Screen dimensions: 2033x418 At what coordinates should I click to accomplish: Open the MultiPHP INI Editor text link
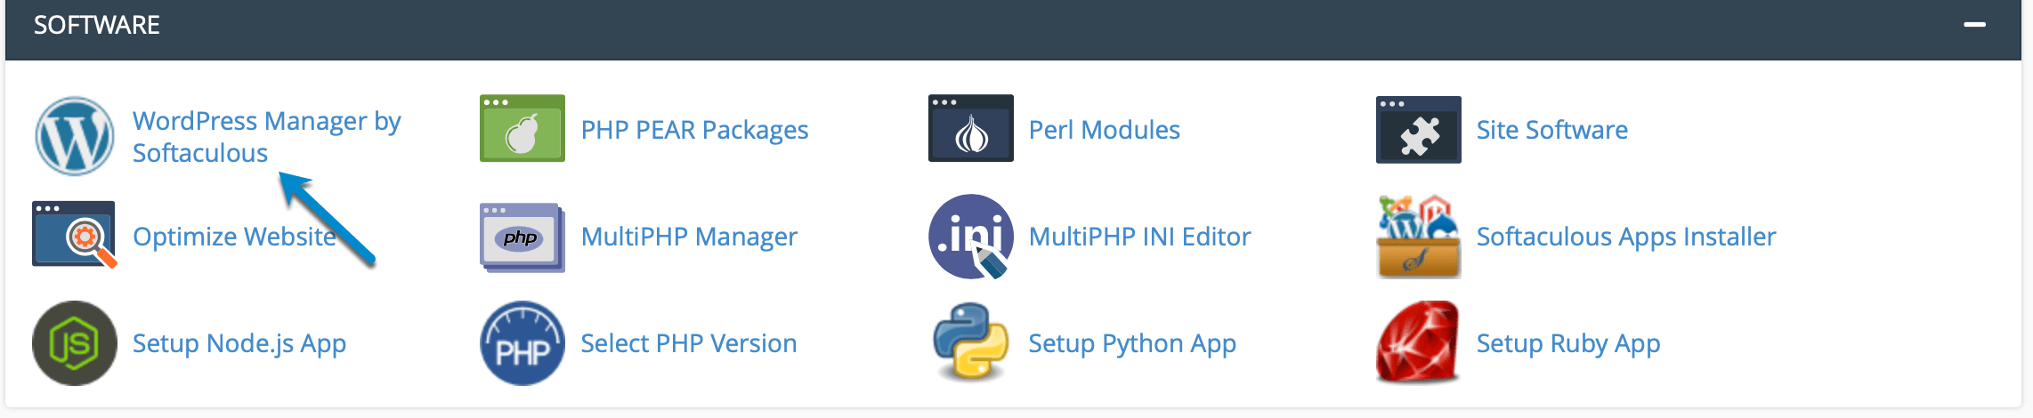[x=1140, y=237]
